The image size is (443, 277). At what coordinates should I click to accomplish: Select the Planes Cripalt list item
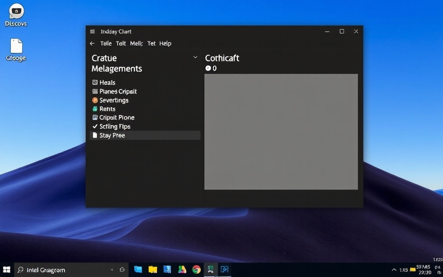coord(145,91)
